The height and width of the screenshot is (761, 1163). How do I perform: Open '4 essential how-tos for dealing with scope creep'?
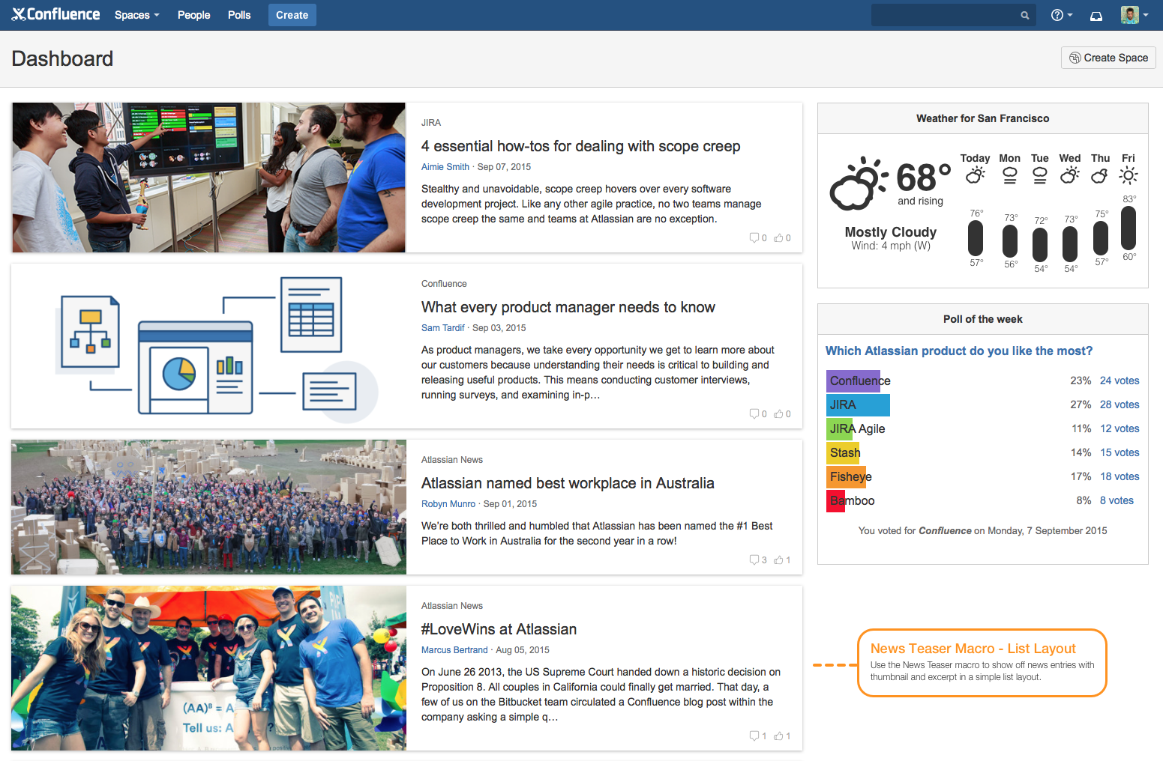[580, 146]
